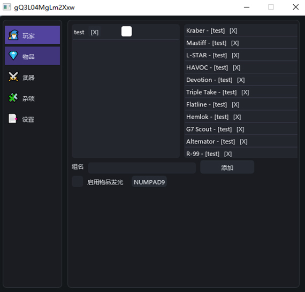The width and height of the screenshot is (305, 292).
Task: Click the crossed swords 武器 icon
Action: [13, 76]
